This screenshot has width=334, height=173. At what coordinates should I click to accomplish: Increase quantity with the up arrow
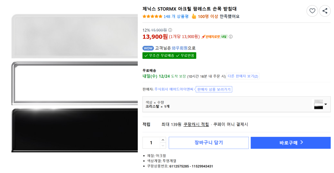pyautogui.click(x=163, y=140)
